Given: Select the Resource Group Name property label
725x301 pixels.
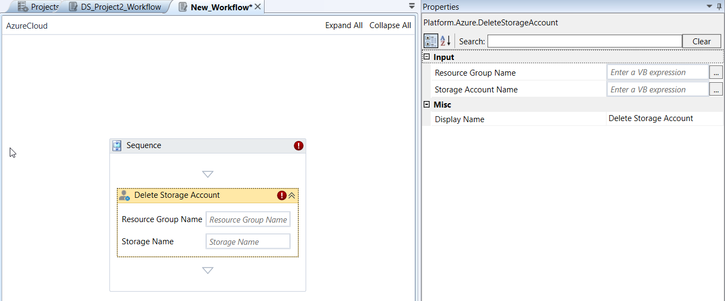Looking at the screenshot, I should (x=475, y=73).
